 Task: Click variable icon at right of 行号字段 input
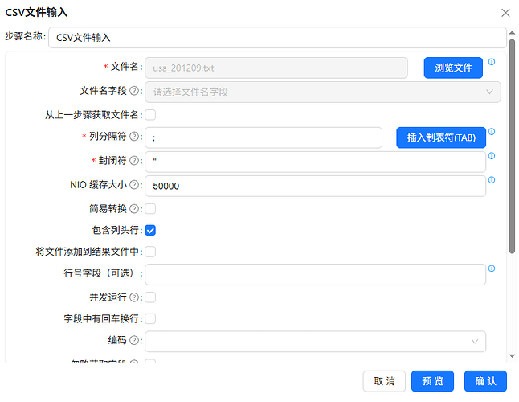[492, 269]
